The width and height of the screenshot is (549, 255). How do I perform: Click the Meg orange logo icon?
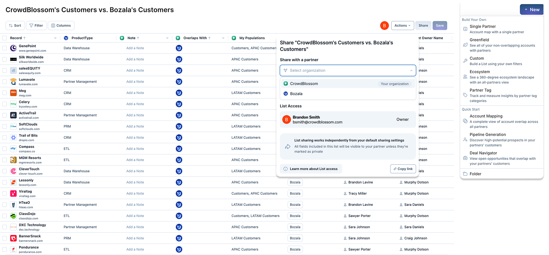[13, 93]
